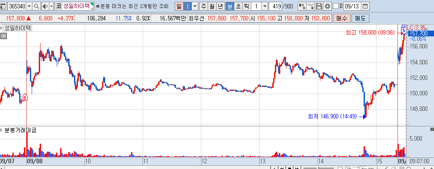
Task: Click the 매수 buy button
Action: coord(342,19)
